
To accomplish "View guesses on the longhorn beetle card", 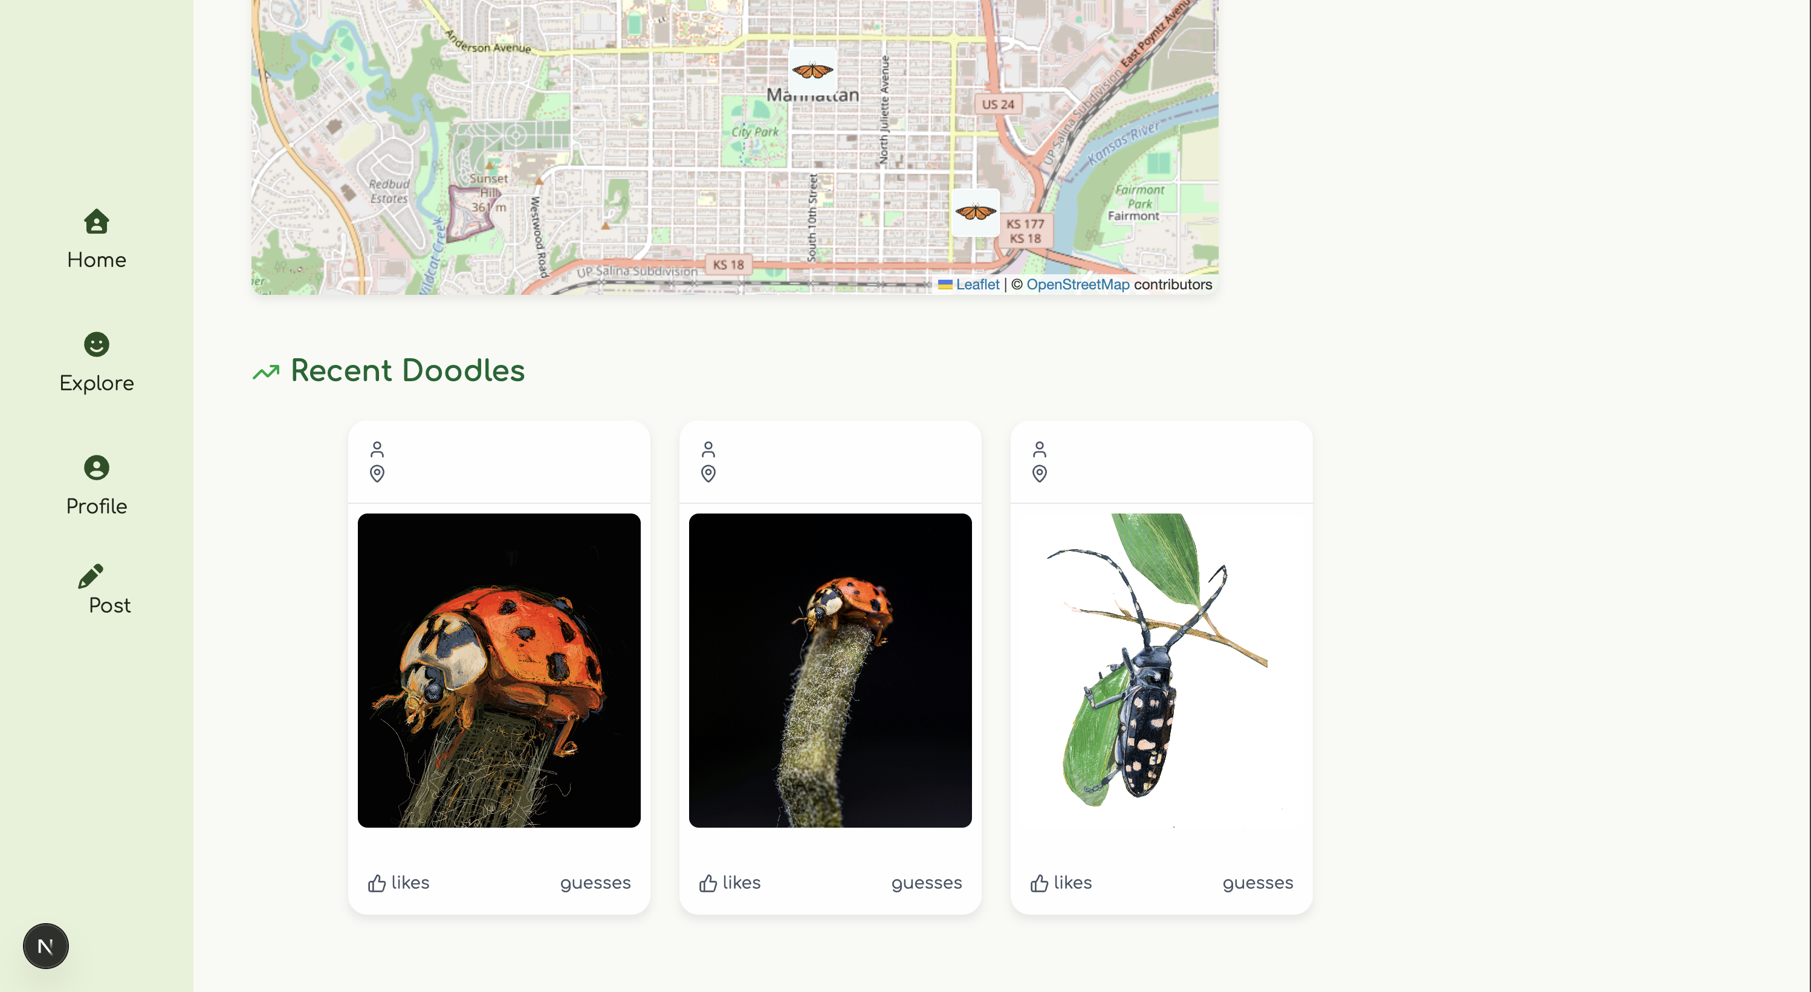I will (x=1258, y=883).
